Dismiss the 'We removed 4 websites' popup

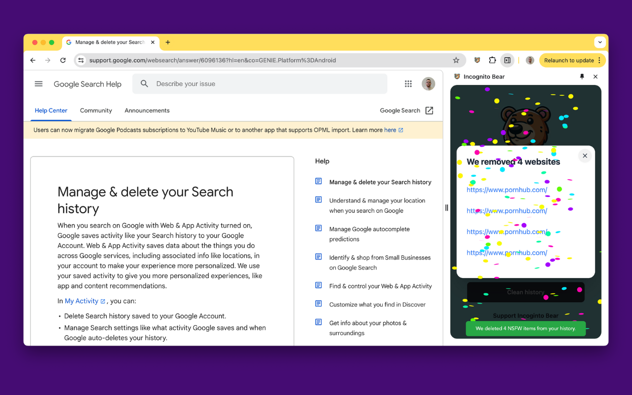click(x=585, y=156)
